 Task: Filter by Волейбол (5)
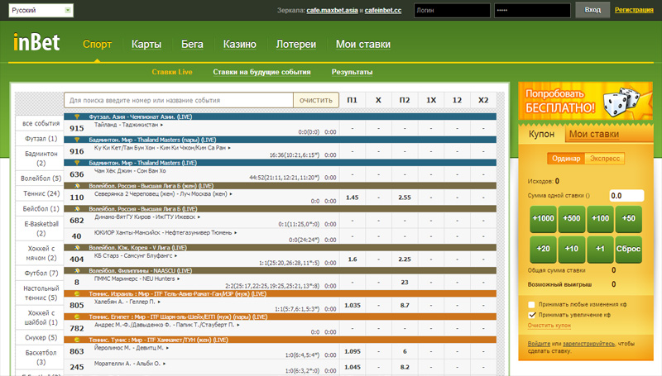click(41, 178)
